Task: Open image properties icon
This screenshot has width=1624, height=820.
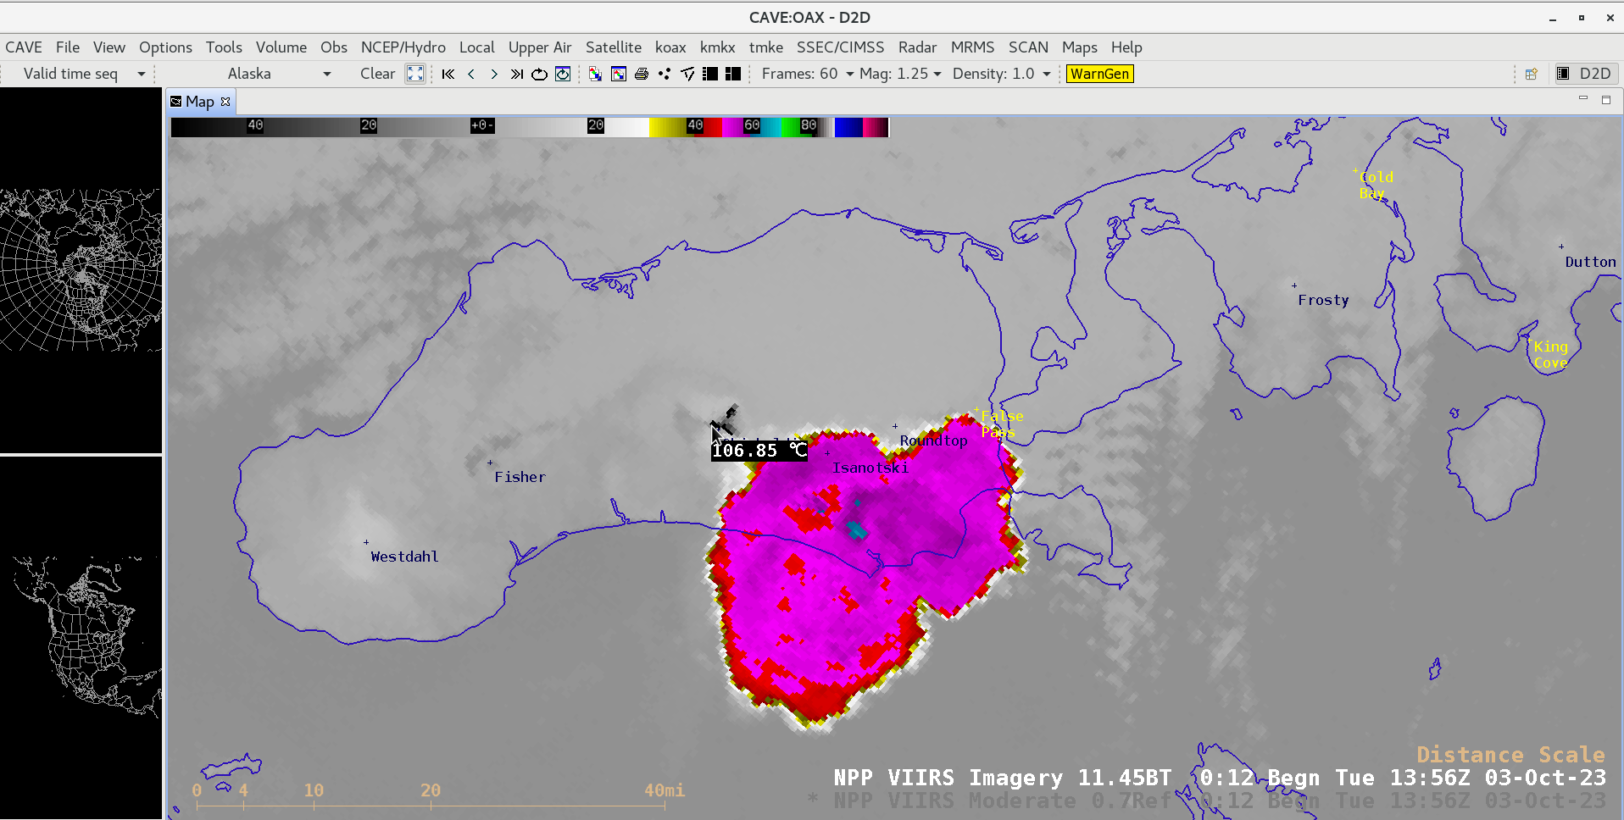Action: click(x=619, y=74)
